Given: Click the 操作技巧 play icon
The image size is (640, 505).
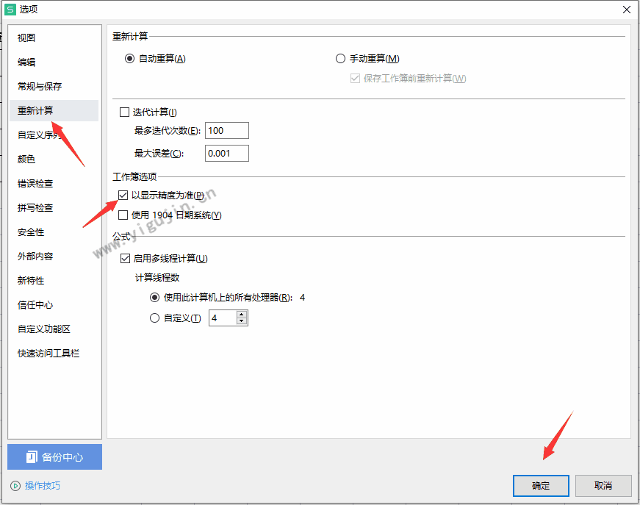Looking at the screenshot, I should (x=15, y=486).
